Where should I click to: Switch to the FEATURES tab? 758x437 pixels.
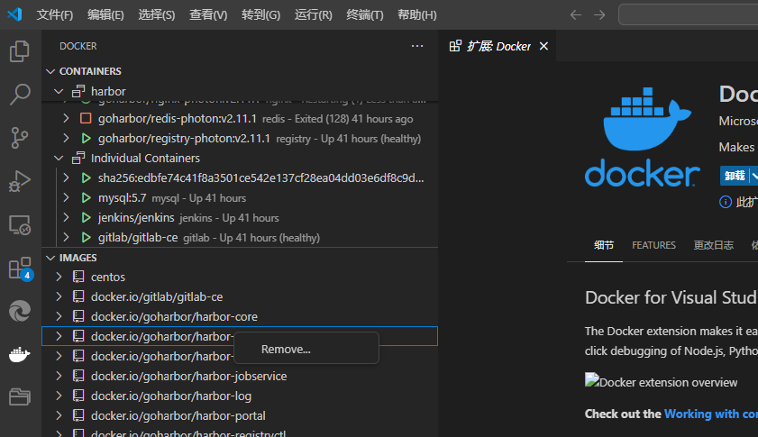click(x=653, y=245)
